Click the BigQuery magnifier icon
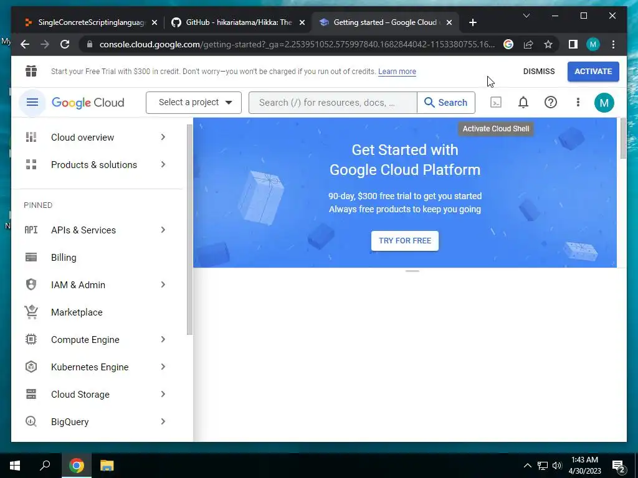 31,421
